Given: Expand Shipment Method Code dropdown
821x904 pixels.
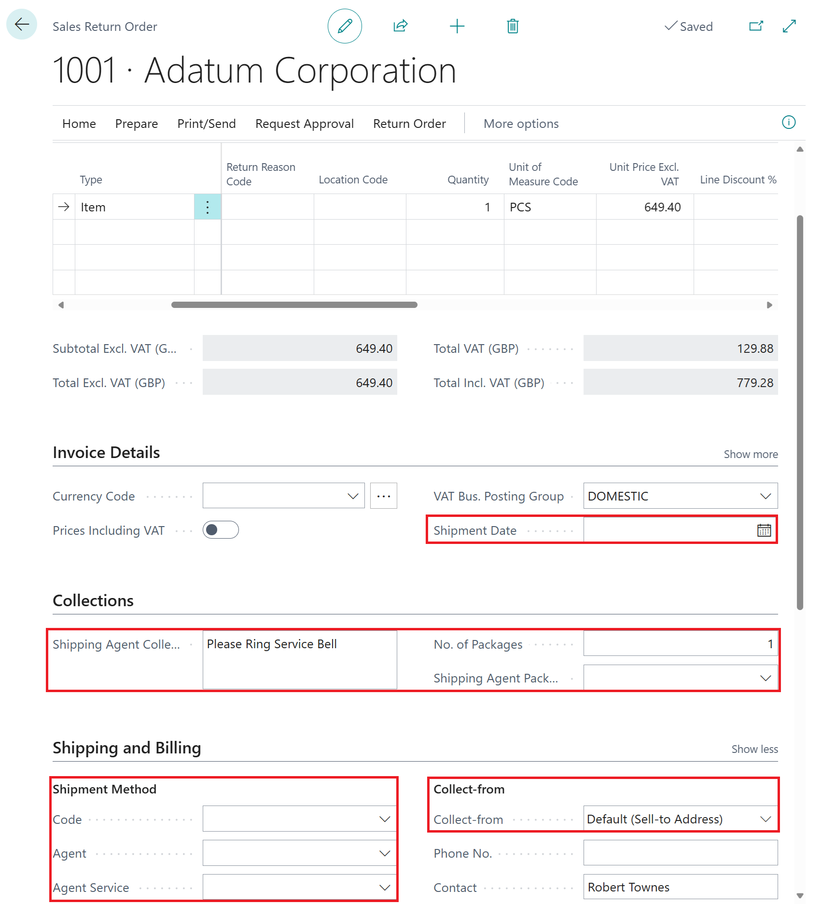Looking at the screenshot, I should pyautogui.click(x=384, y=819).
